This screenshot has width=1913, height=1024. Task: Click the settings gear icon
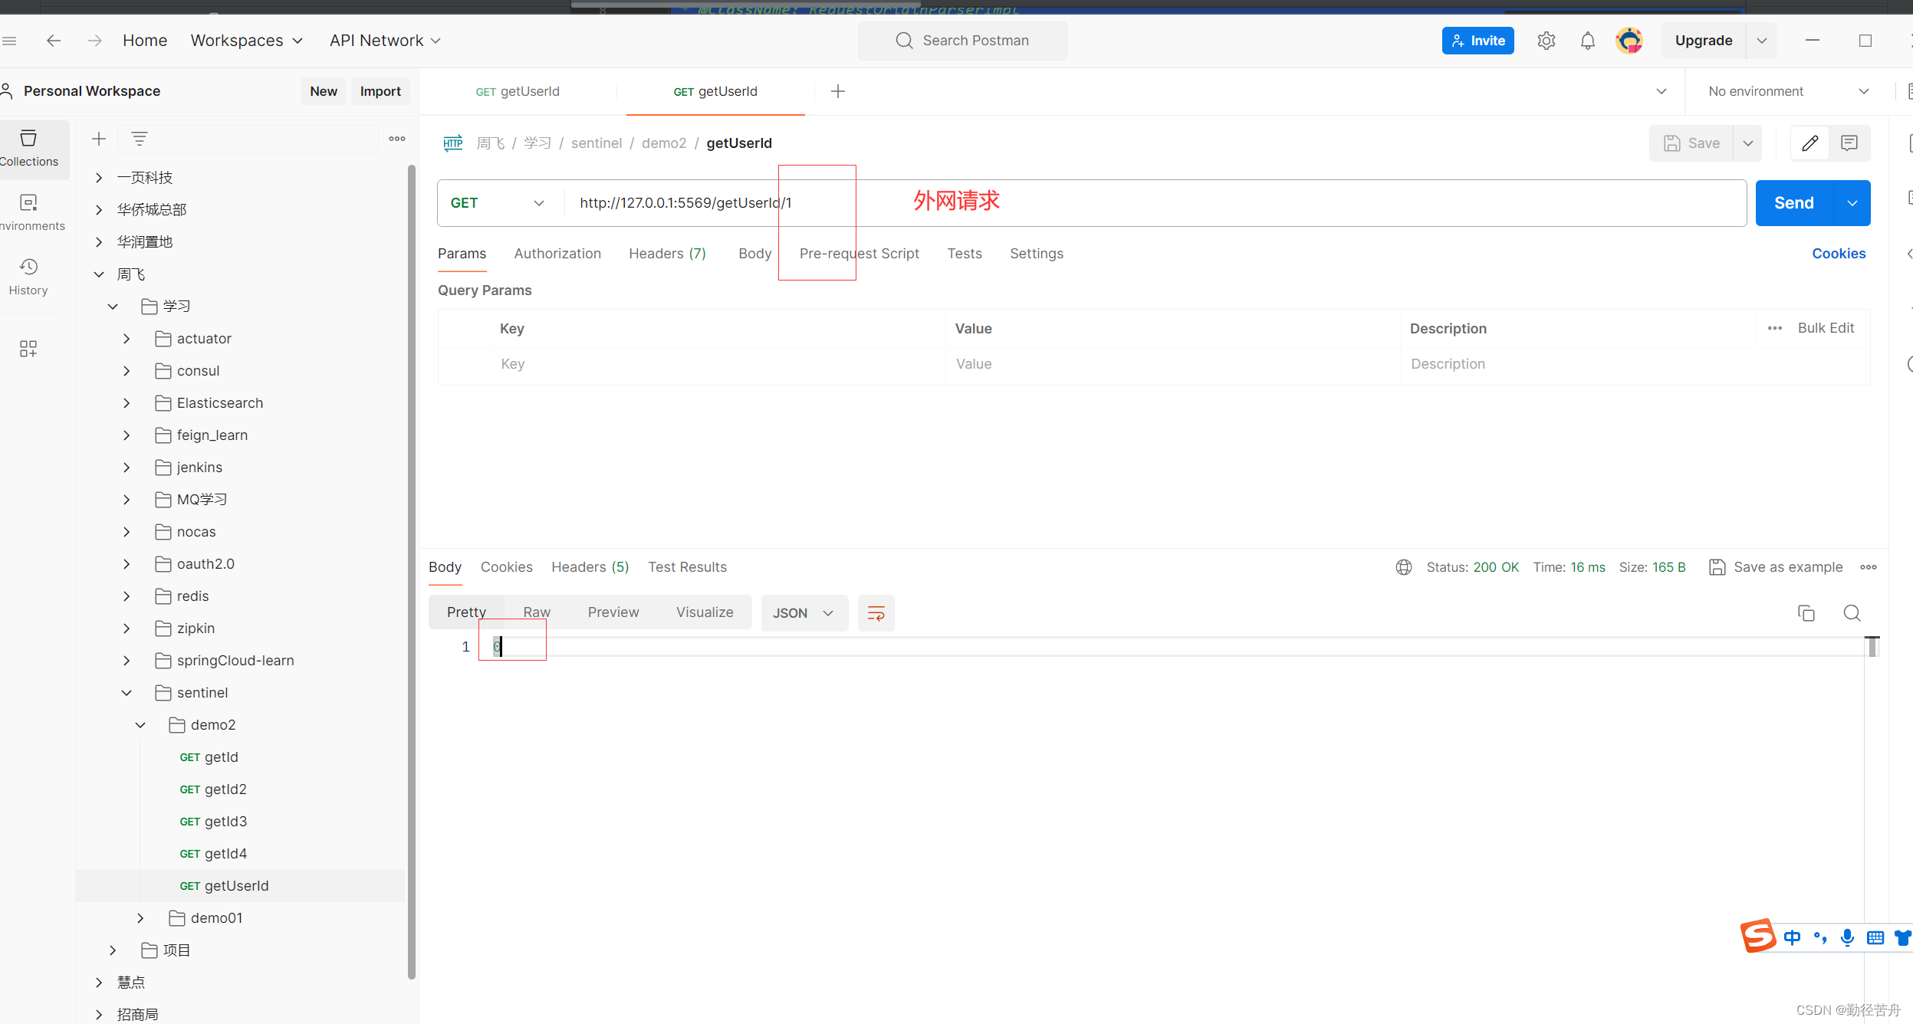pyautogui.click(x=1546, y=41)
